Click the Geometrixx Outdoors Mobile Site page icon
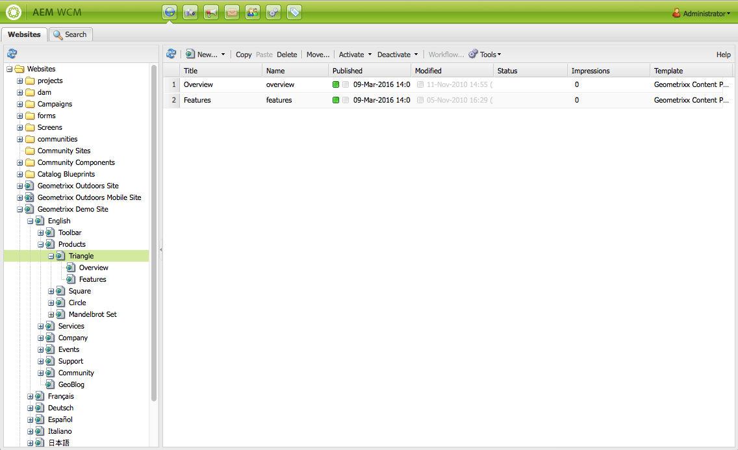738x450 pixels. pos(29,197)
